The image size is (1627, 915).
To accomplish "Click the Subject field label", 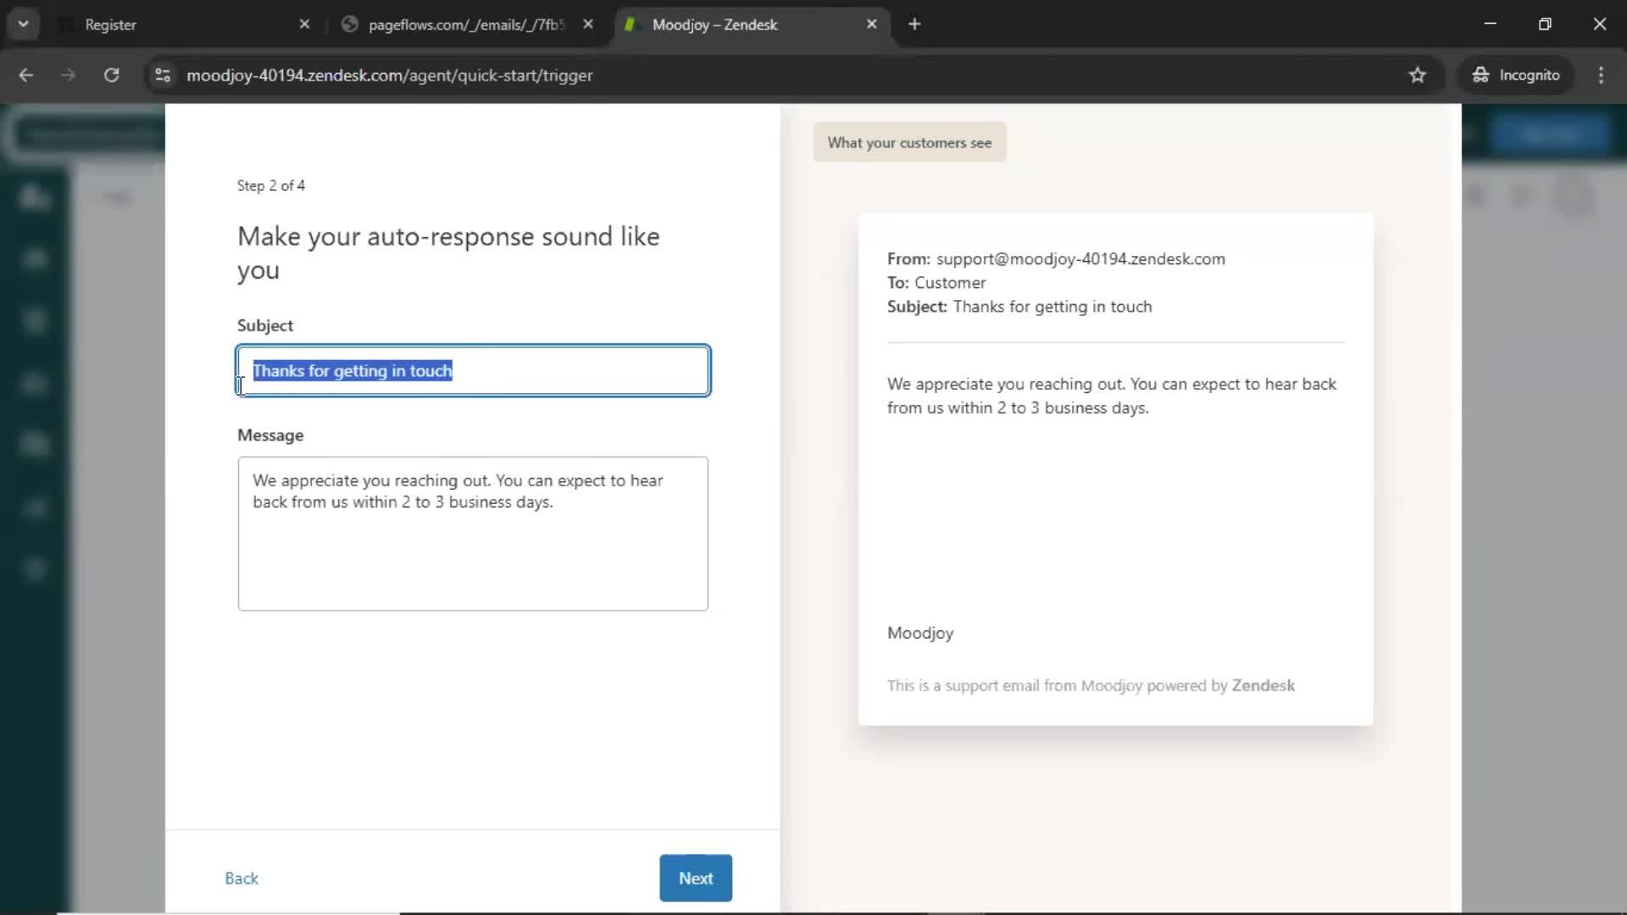I will pos(265,325).
